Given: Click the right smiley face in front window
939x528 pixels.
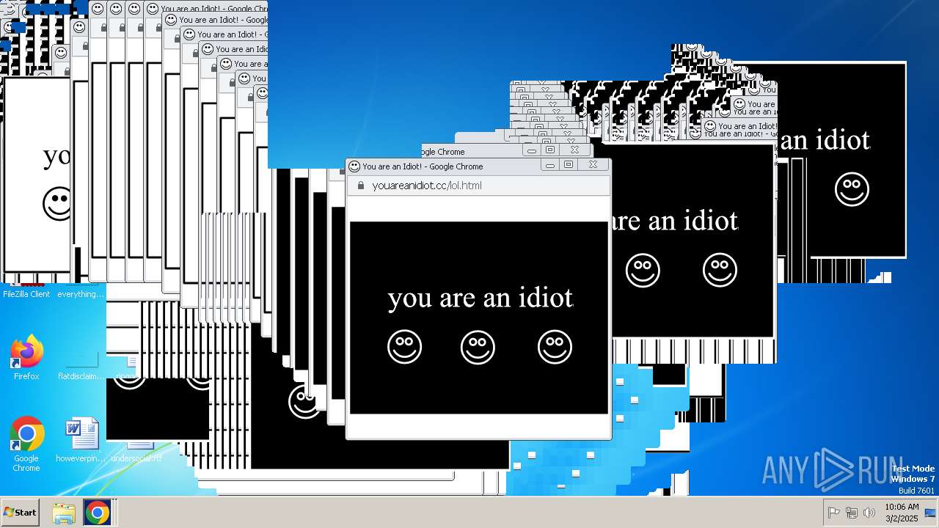Looking at the screenshot, I should pos(555,347).
